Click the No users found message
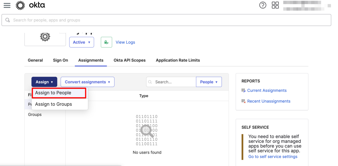Image resolution: width=338 pixels, height=166 pixels. tap(147, 153)
